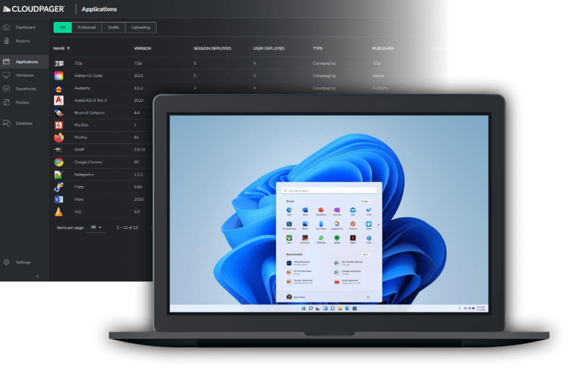
Task: Open Twitter pinned app
Action: tap(369, 225)
